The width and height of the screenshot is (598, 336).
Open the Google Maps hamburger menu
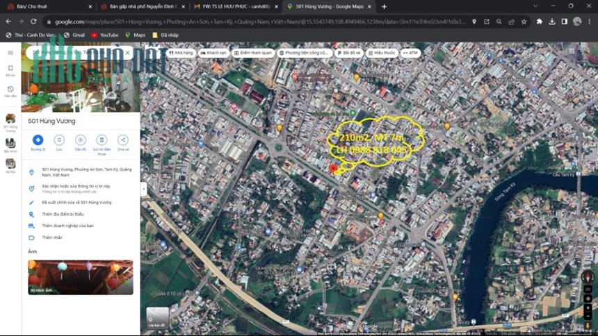[x=10, y=53]
